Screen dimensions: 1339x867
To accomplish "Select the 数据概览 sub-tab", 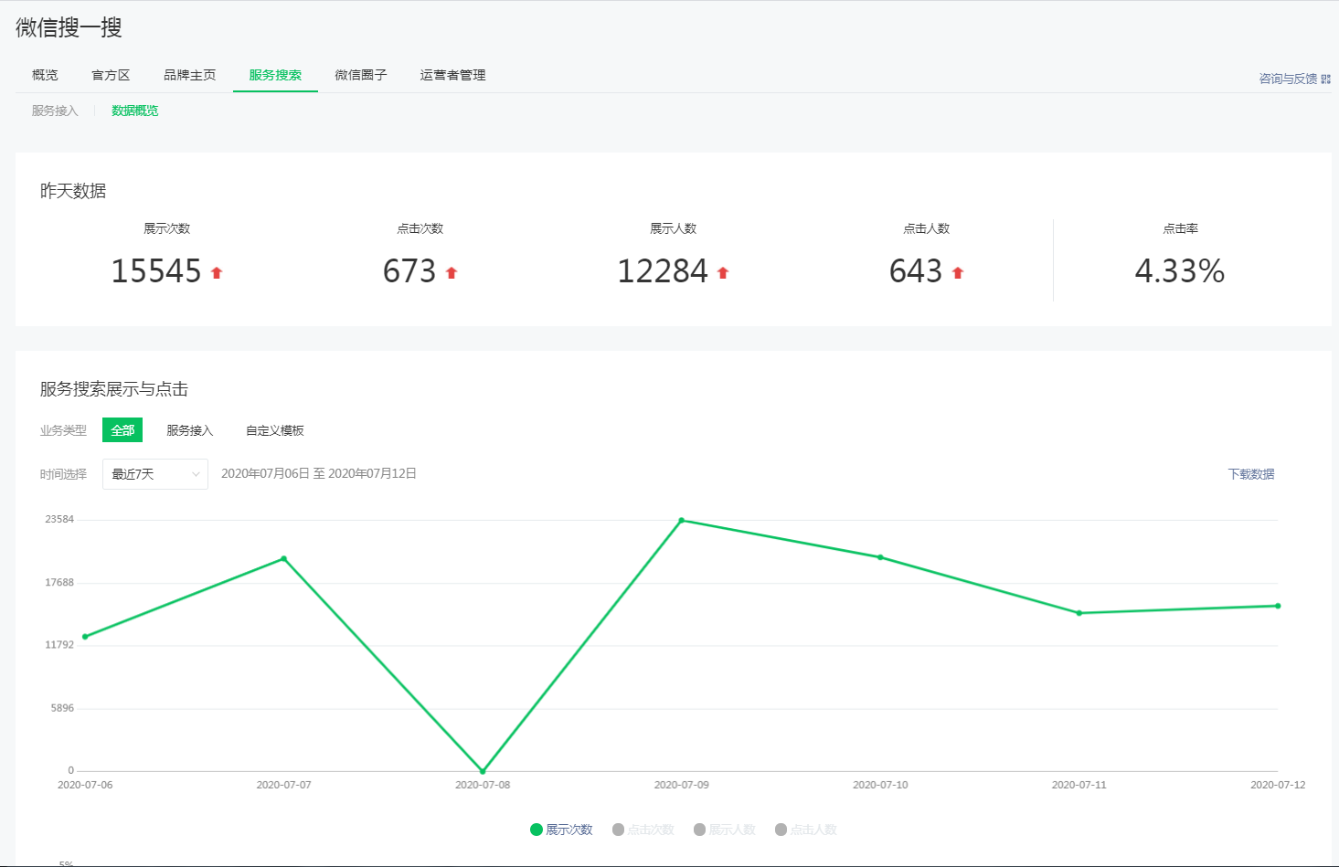I will coord(135,111).
